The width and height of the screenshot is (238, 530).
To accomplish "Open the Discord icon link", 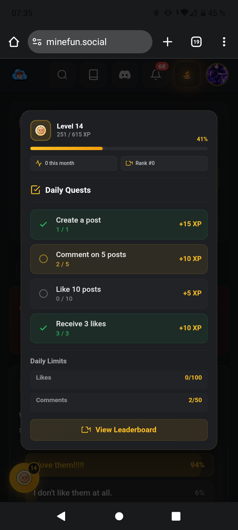I will (x=125, y=75).
